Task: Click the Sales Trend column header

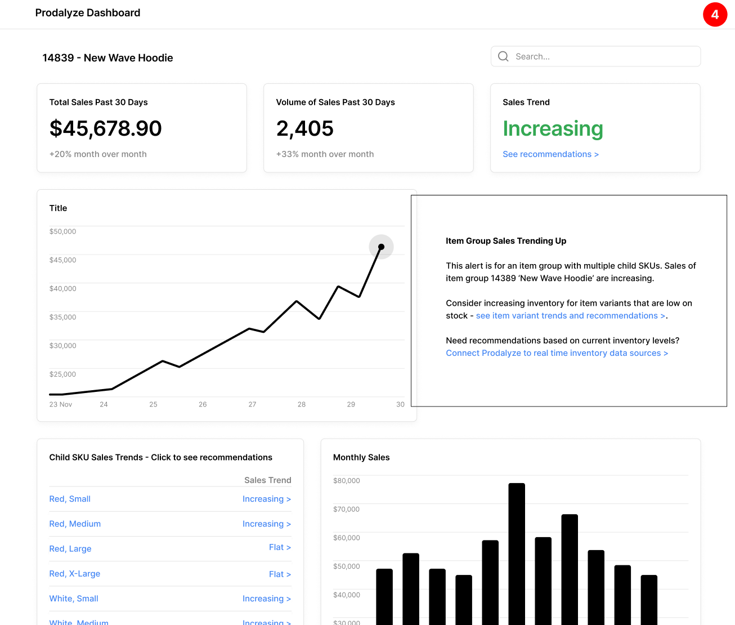Action: click(x=268, y=480)
